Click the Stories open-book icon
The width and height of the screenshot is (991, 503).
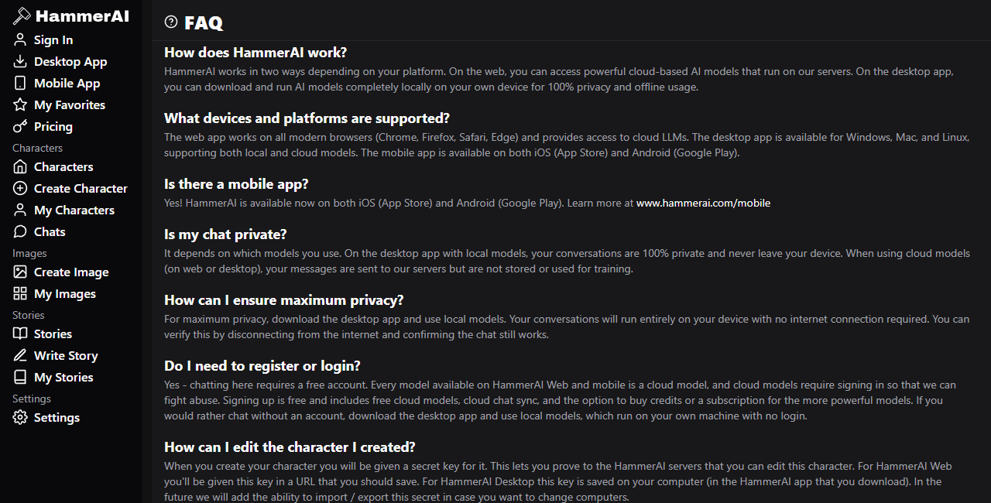[x=20, y=334]
